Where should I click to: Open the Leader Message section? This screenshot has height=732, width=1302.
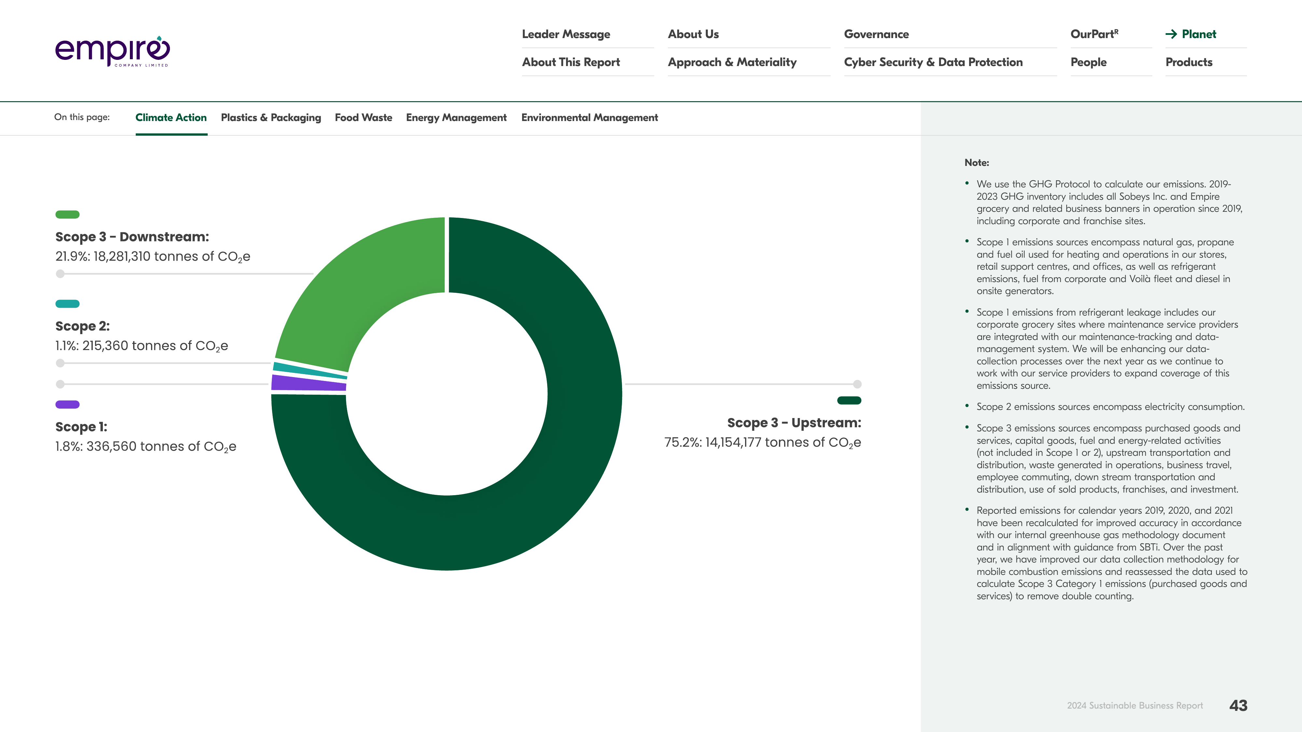tap(566, 34)
